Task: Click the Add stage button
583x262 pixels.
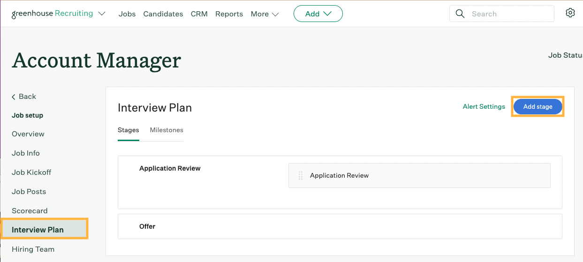Action: pos(538,106)
